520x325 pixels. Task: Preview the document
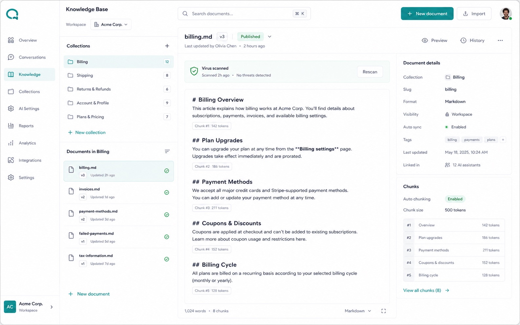click(434, 40)
